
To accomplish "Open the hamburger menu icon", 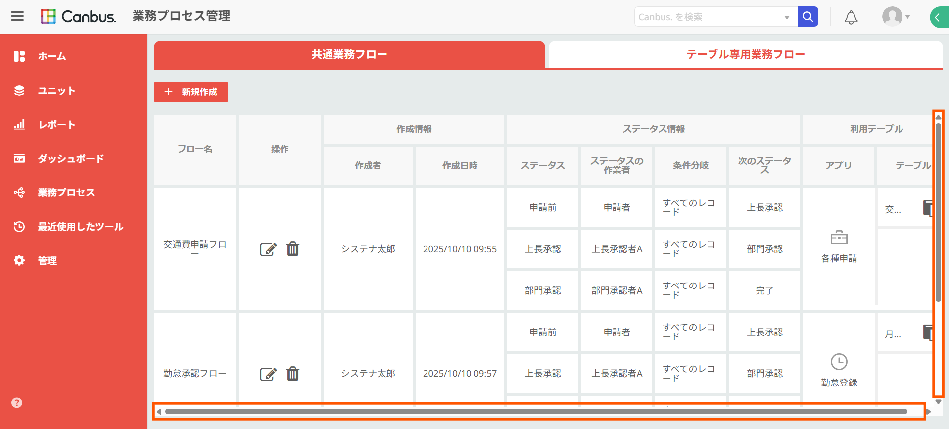I will pos(18,16).
